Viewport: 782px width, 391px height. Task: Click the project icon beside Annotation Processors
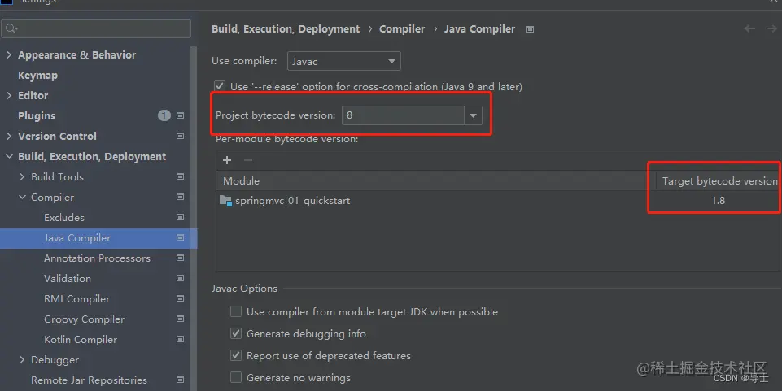(x=180, y=258)
